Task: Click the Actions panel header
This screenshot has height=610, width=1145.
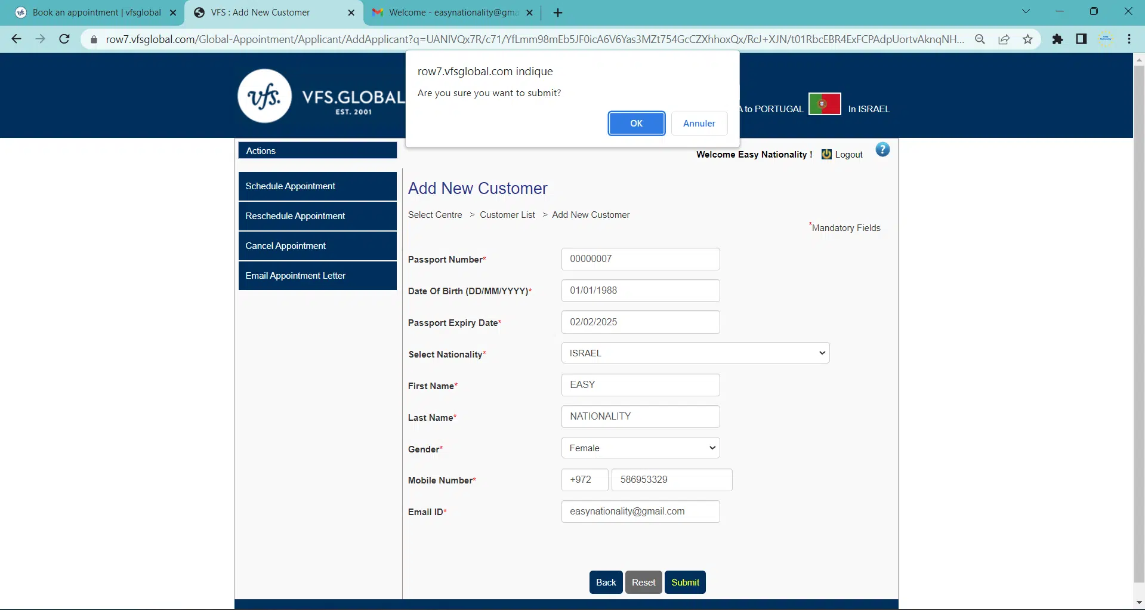Action: click(x=317, y=150)
